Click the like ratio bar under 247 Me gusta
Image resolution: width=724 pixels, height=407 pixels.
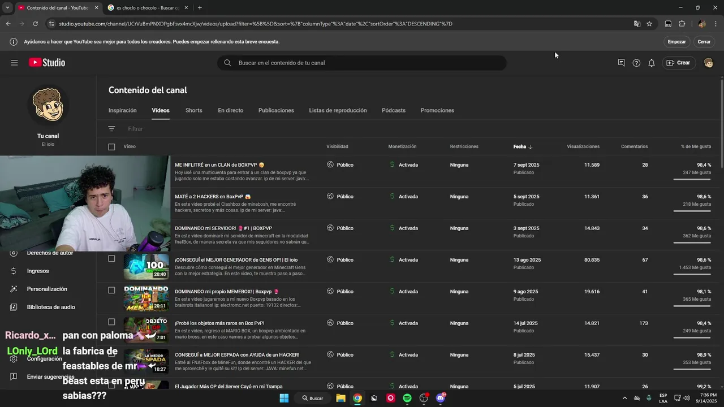[692, 179]
